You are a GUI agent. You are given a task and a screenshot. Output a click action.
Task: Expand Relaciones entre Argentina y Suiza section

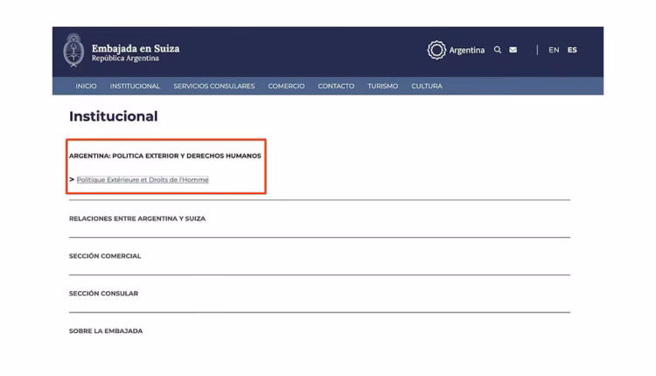pyautogui.click(x=137, y=219)
